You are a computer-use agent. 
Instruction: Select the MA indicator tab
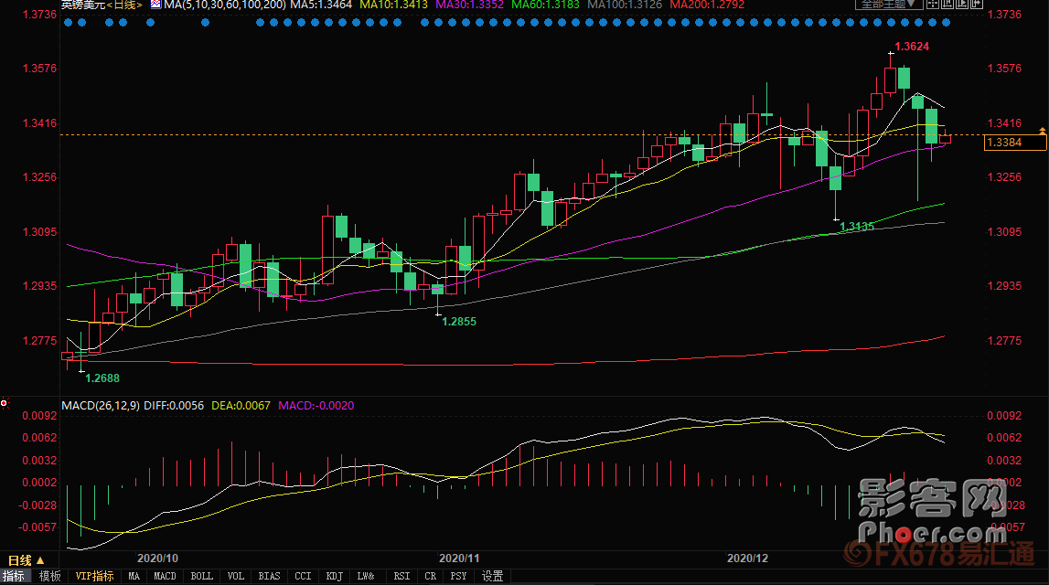pyautogui.click(x=134, y=576)
